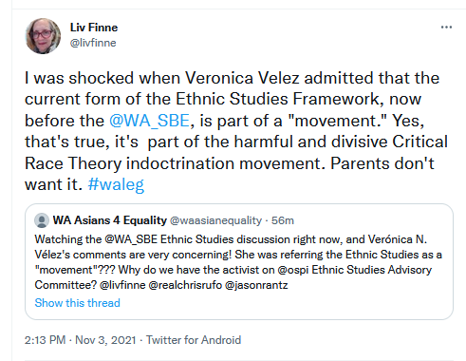
Task: Open the quoted tweet card by its text
Action: [x=238, y=262]
